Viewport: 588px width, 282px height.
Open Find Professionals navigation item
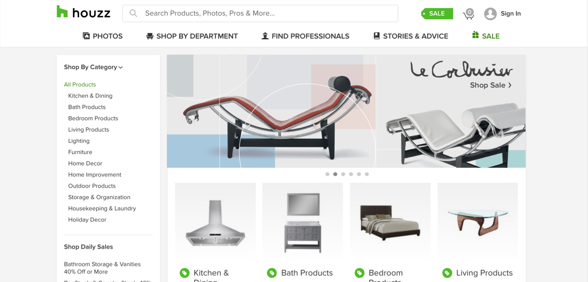305,36
